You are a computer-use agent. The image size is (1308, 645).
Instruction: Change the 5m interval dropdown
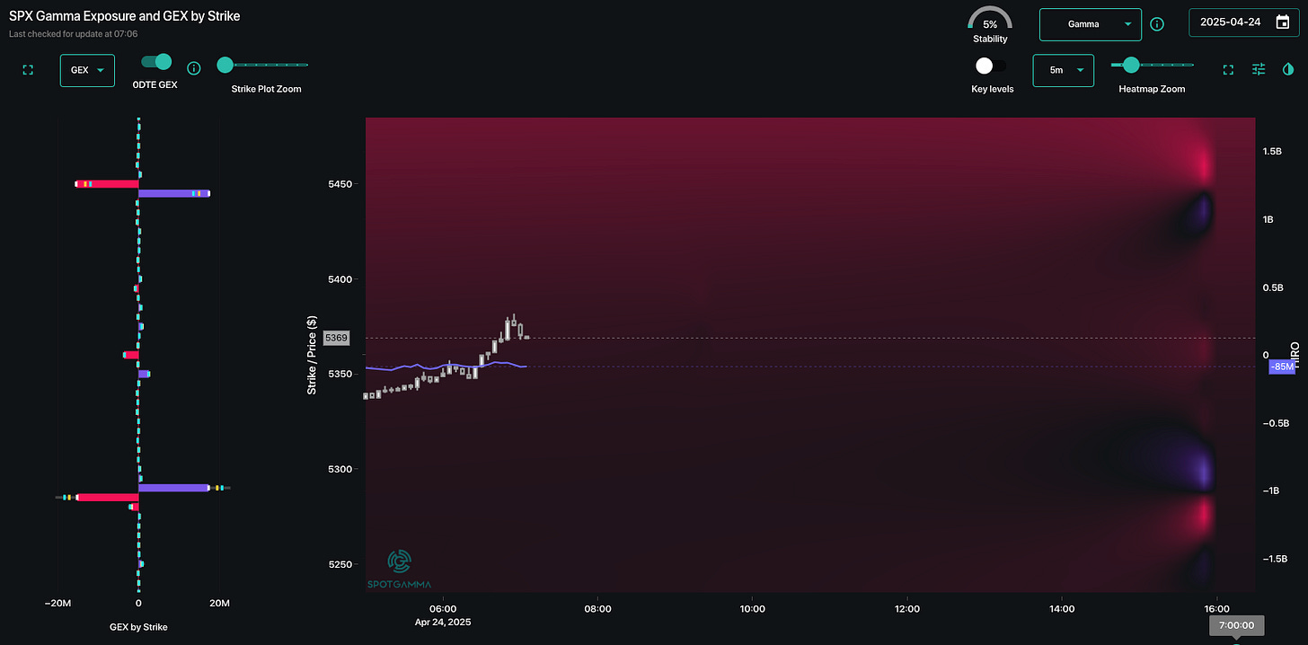1063,70
